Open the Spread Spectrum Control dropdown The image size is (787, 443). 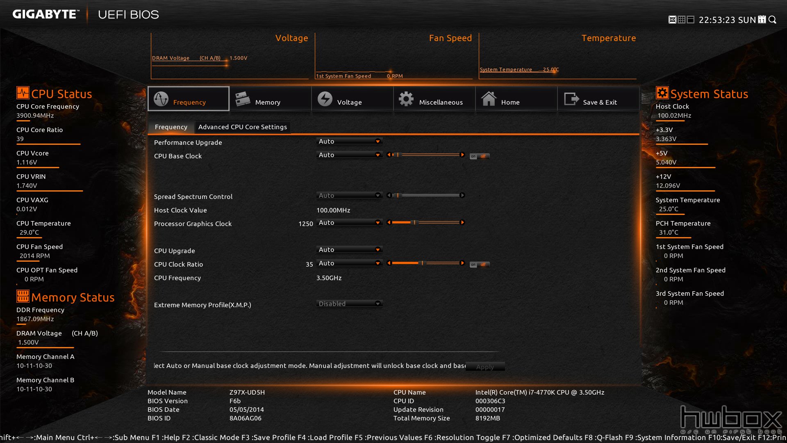[x=349, y=195]
